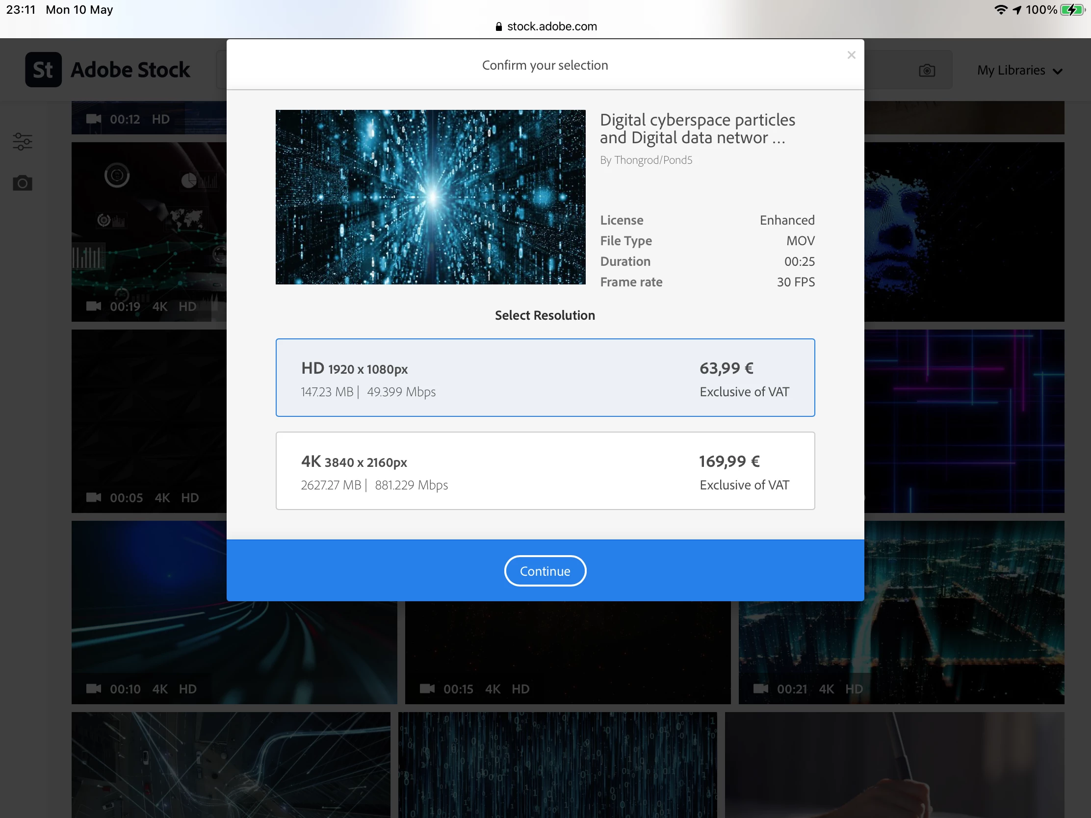The image size is (1091, 818).
Task: Tap the stock.adobe.com address bar
Action: tap(551, 26)
